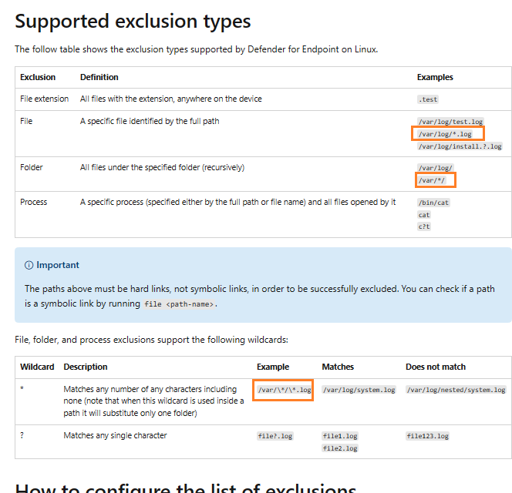The height and width of the screenshot is (493, 512).
Task: Click the Important info icon
Action: point(29,265)
